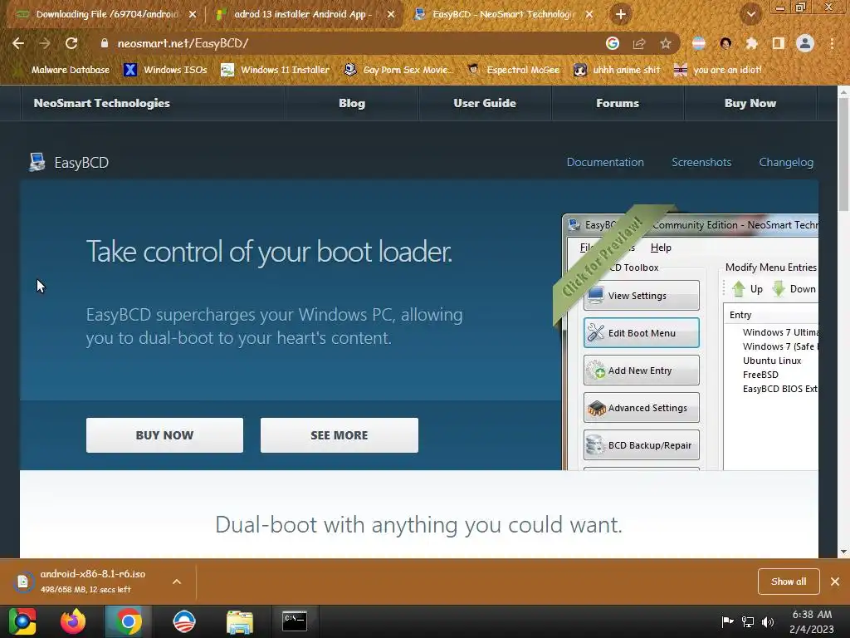Click the Help menu in preview
The width and height of the screenshot is (850, 638).
pyautogui.click(x=661, y=248)
